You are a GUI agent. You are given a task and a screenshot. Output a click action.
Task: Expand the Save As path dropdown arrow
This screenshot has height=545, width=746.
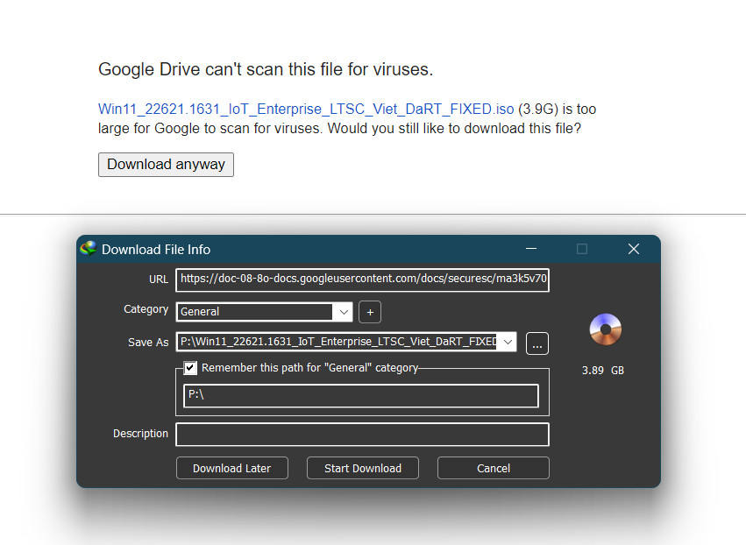point(508,342)
